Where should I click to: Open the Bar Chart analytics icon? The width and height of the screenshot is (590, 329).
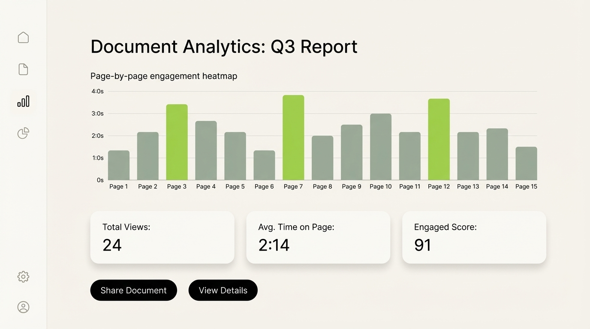tap(23, 101)
